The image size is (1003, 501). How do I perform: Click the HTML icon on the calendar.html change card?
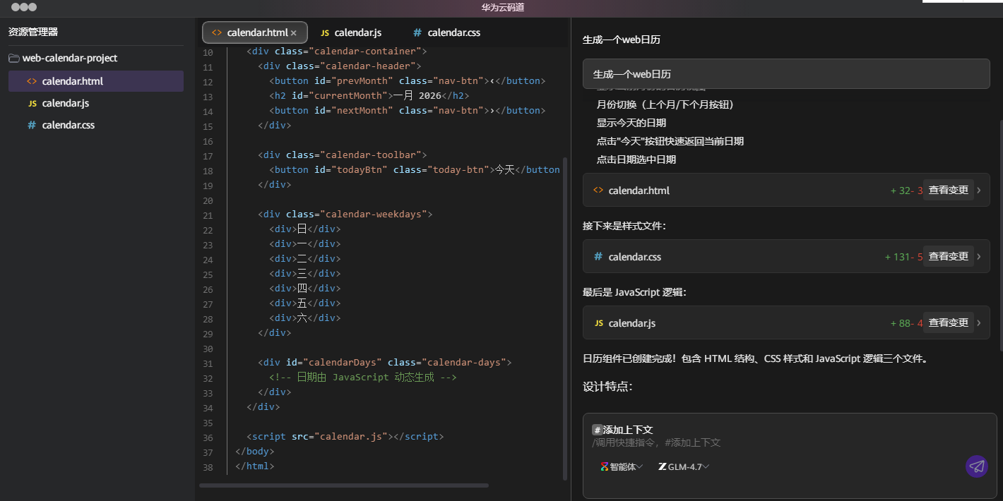point(598,190)
